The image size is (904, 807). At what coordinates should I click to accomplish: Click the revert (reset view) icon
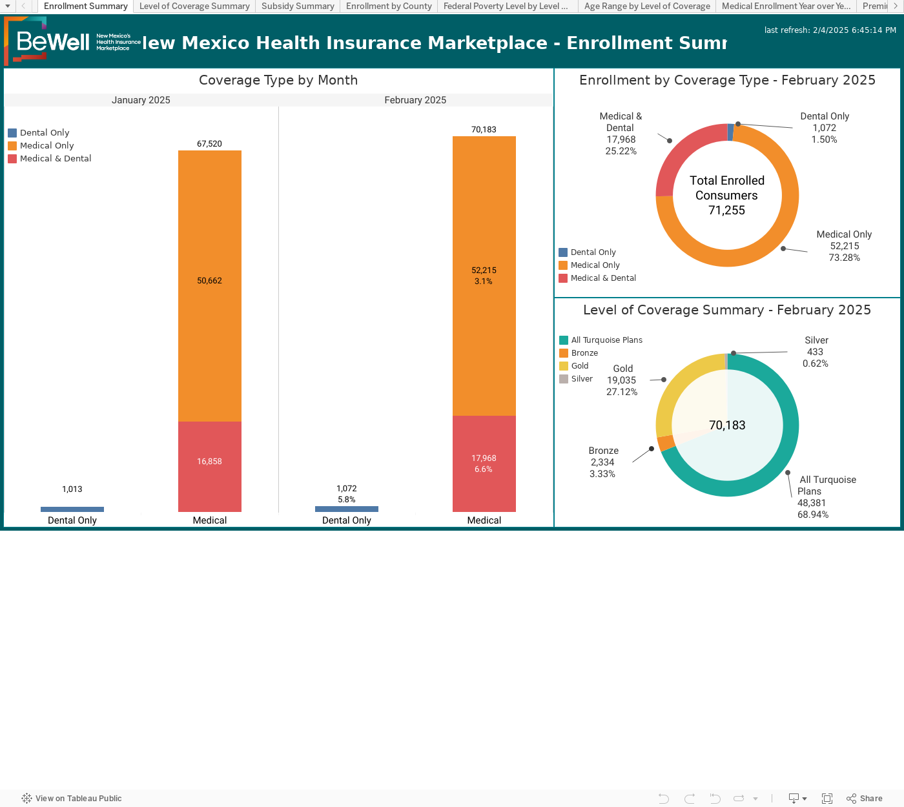[x=715, y=799]
